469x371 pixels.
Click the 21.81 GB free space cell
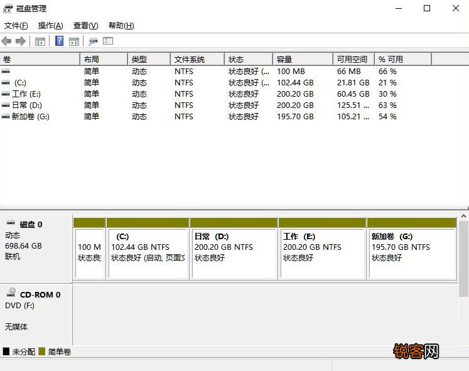tap(353, 83)
